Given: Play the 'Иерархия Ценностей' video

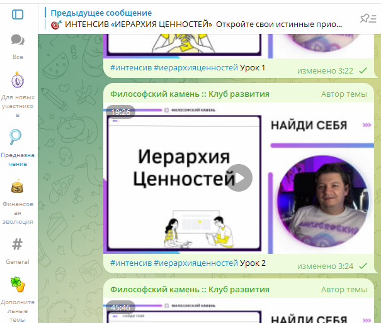Looking at the screenshot, I should point(239,177).
